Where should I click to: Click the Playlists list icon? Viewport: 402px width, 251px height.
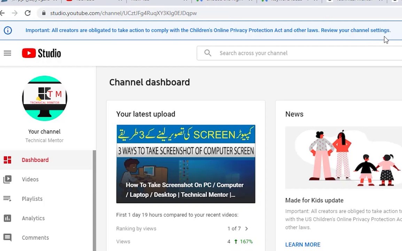[x=7, y=199]
